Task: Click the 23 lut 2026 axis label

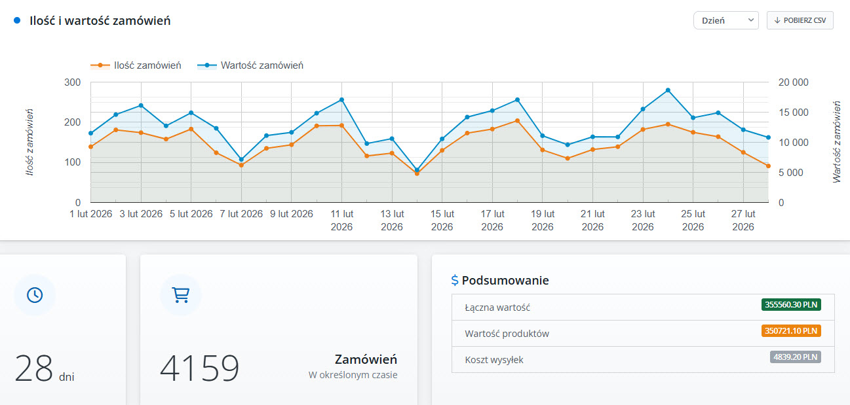Action: 643,220
